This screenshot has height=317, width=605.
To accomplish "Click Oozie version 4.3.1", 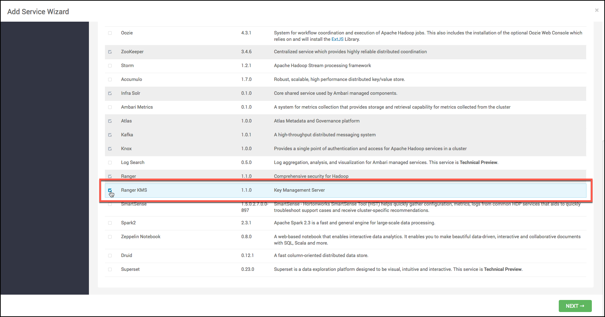I will pyautogui.click(x=246, y=33).
